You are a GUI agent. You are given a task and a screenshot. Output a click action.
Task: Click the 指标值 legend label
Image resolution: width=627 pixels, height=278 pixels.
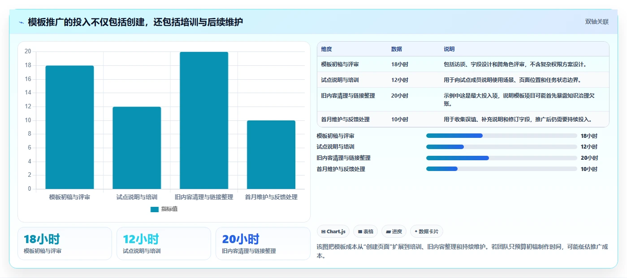[169, 209]
